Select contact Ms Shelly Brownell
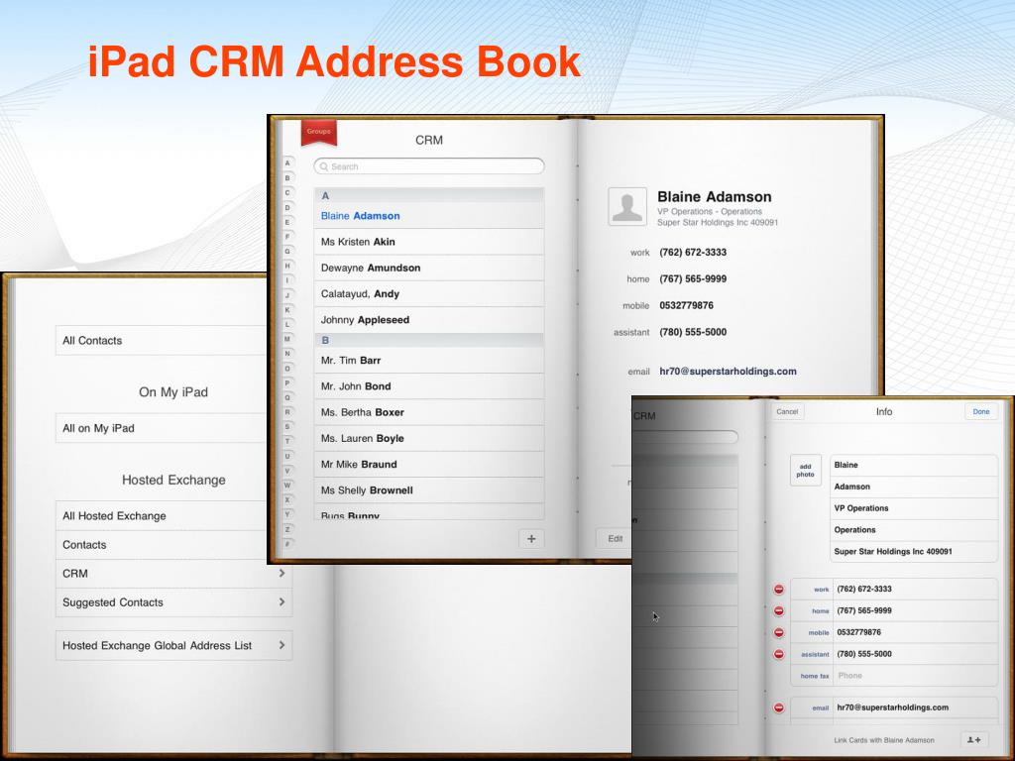Image resolution: width=1015 pixels, height=761 pixels. [x=429, y=489]
